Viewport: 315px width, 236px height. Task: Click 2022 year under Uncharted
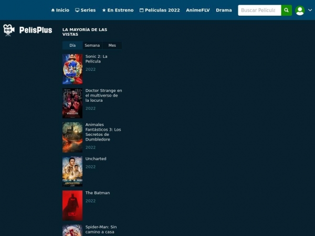click(90, 167)
